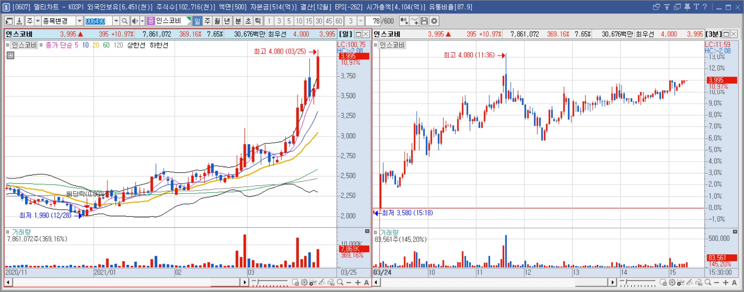This screenshot has height=292, width=744.
Task: Click the chart split layout icon with plus
Action: 404,21
